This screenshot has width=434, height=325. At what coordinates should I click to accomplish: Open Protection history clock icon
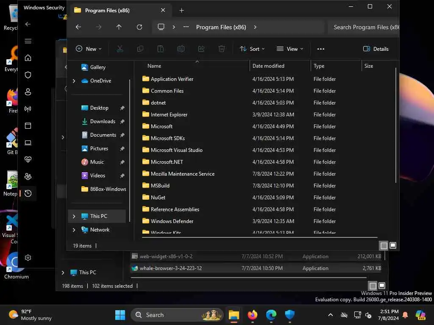pos(28,193)
